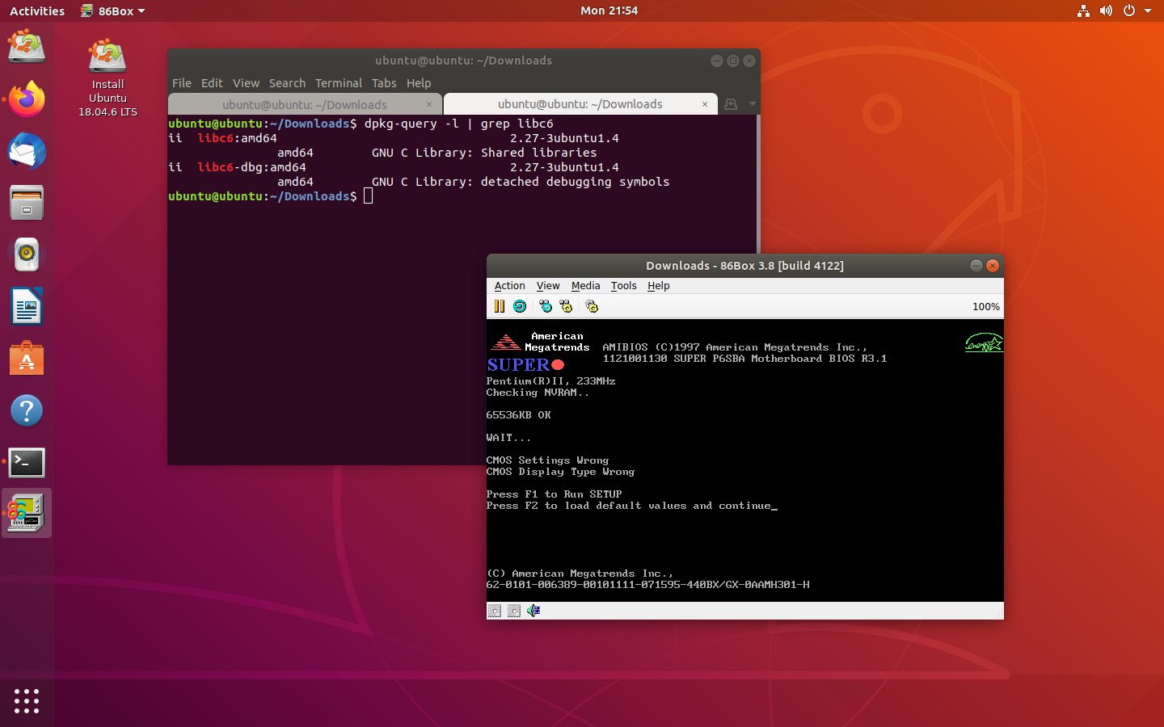Launch Firefox from the dock
The width and height of the screenshot is (1164, 727).
[27, 99]
